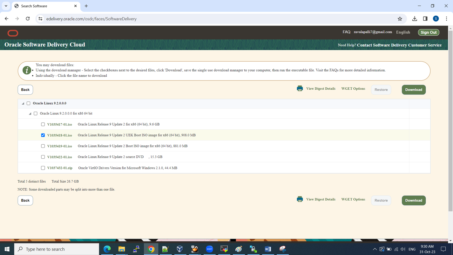Click the top Back button
Screen dimensions: 453x255
(x=25, y=90)
